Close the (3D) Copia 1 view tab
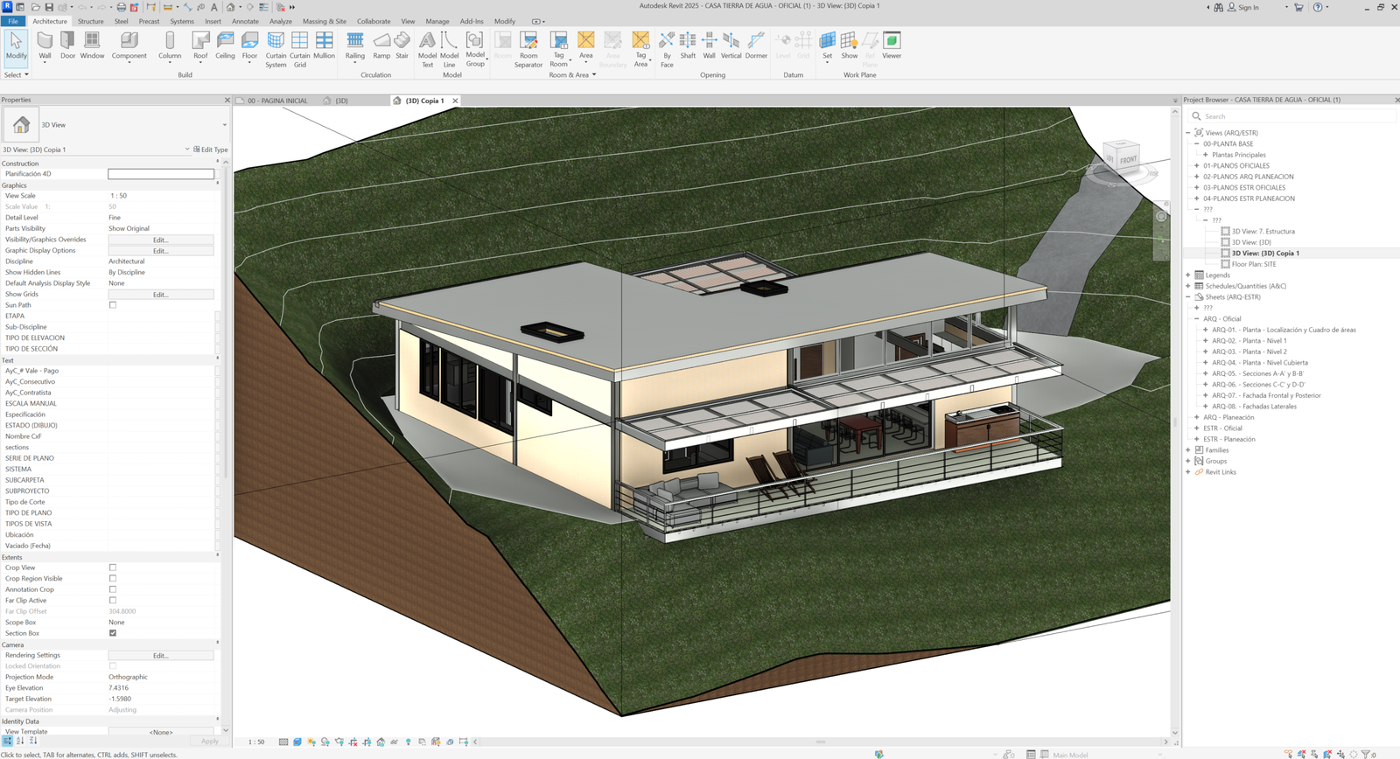 [x=455, y=101]
